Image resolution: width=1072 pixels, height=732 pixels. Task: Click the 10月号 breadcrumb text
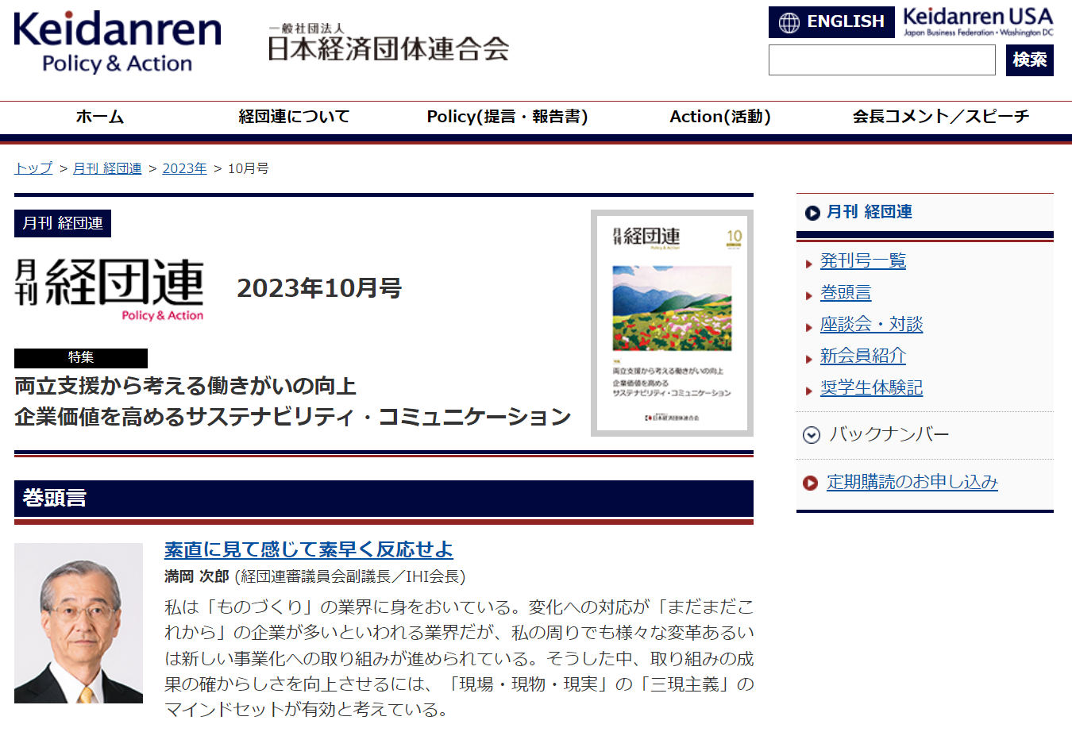click(x=249, y=168)
